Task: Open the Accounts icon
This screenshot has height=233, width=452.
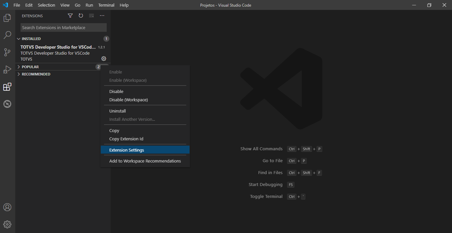Action: (7, 207)
